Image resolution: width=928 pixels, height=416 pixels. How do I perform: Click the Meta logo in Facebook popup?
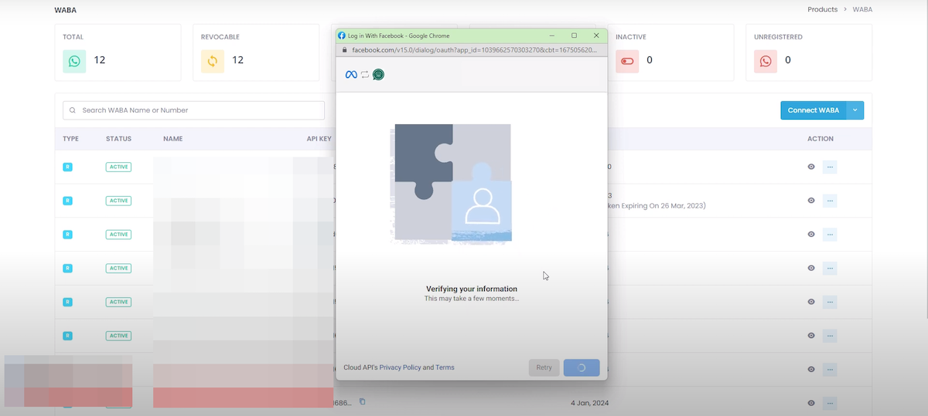pyautogui.click(x=351, y=75)
